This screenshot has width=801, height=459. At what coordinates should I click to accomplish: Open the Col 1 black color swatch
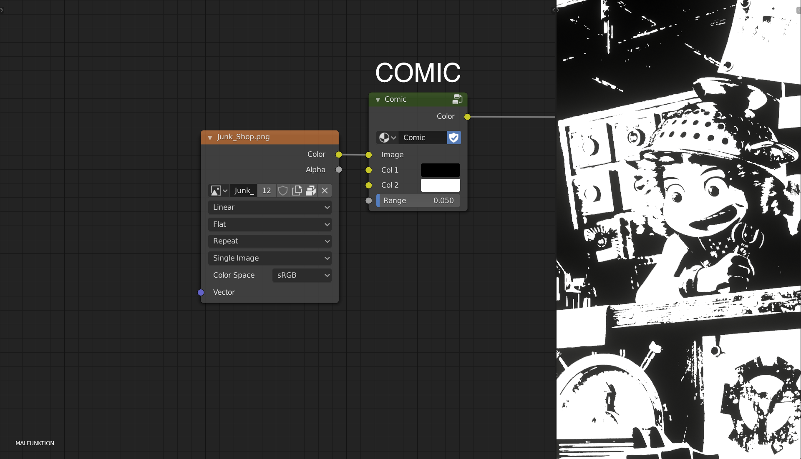pyautogui.click(x=440, y=170)
